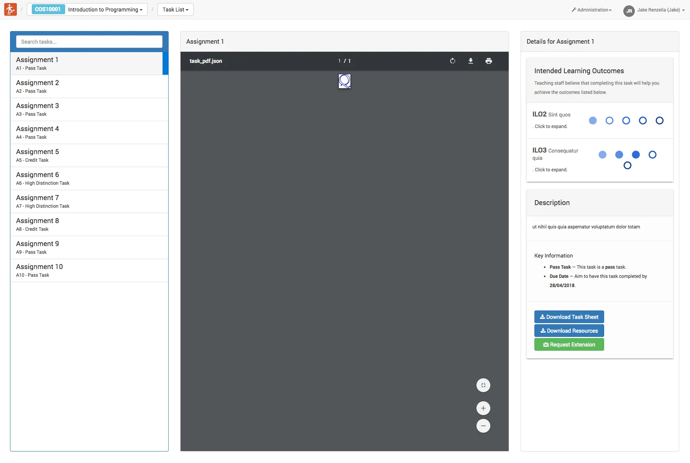This screenshot has height=463, width=690.
Task: Expand the Administration dropdown menu
Action: [591, 10]
